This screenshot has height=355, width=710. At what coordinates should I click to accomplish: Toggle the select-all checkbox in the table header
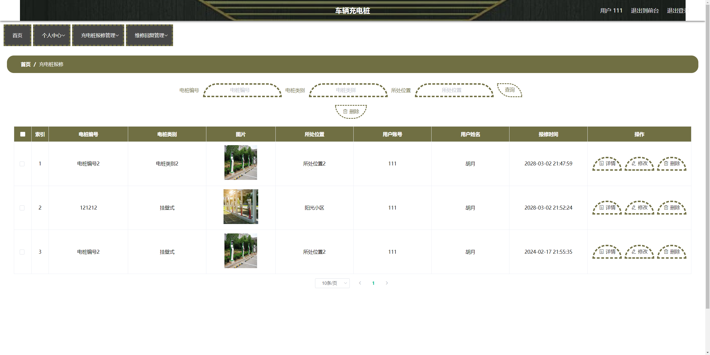coord(23,134)
